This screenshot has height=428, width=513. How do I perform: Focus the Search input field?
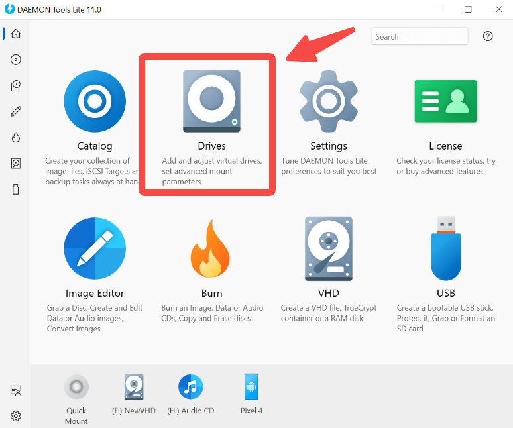click(420, 36)
